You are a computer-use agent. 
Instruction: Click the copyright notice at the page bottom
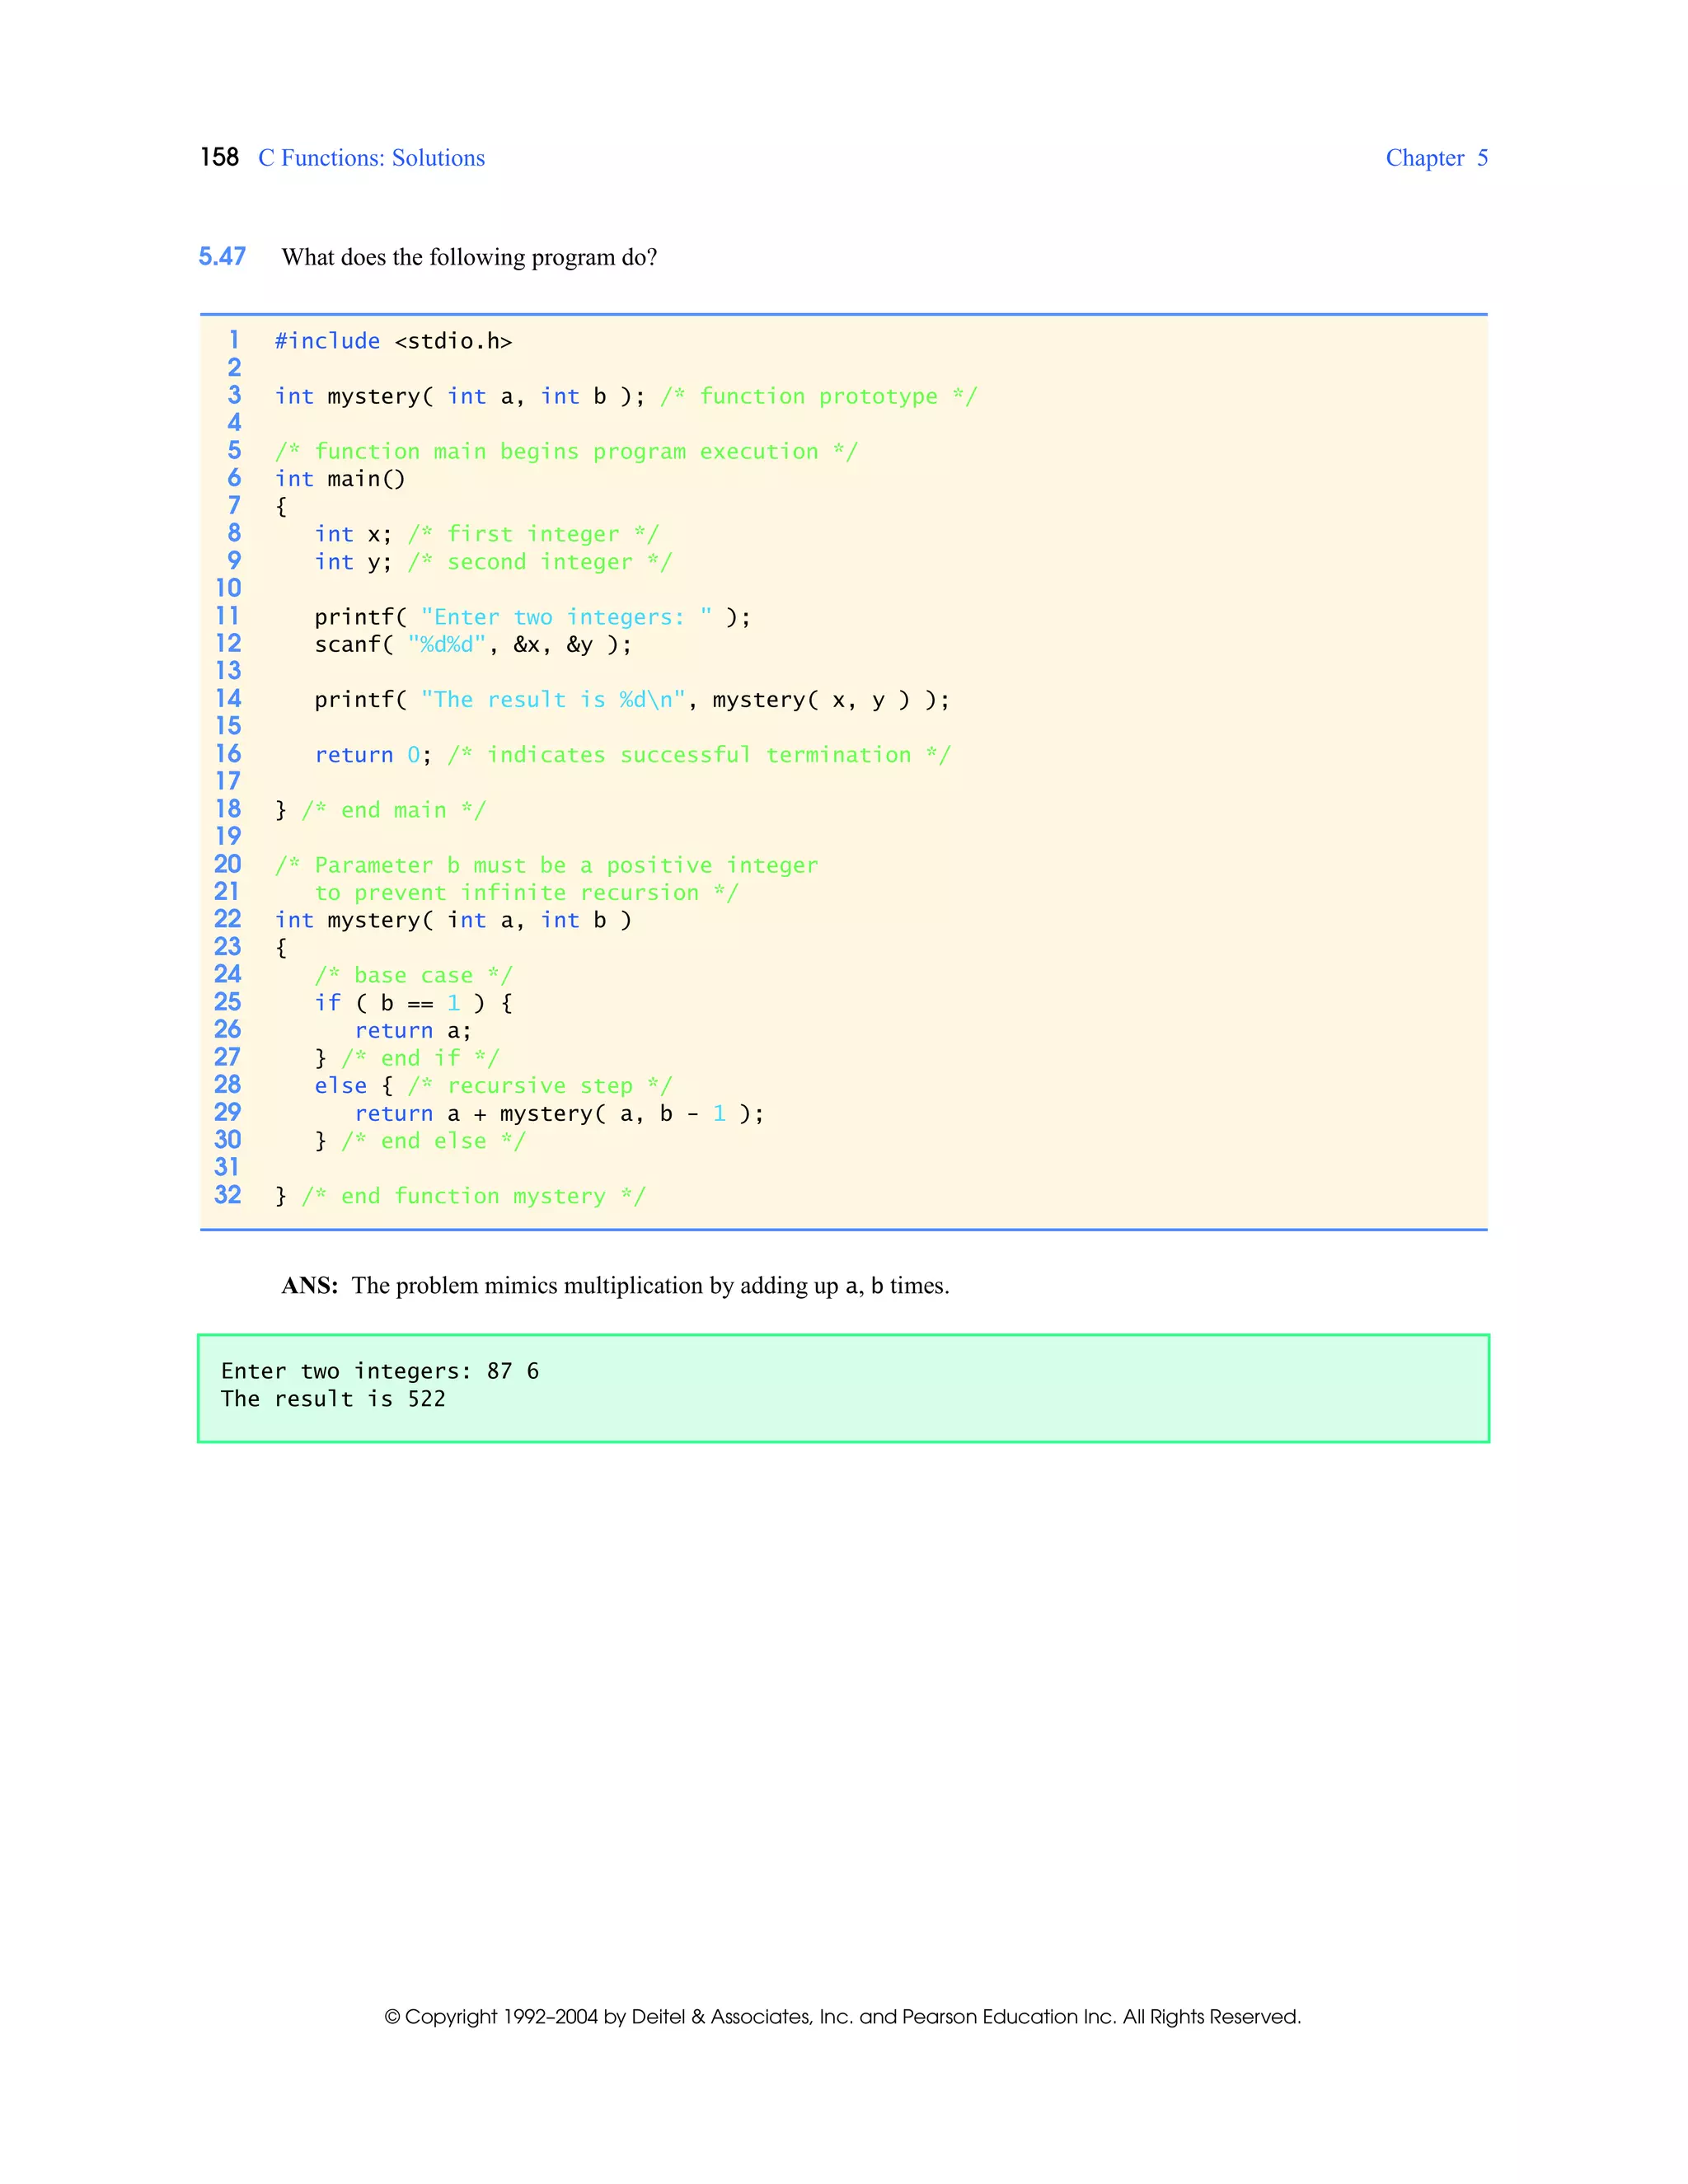(x=843, y=2017)
